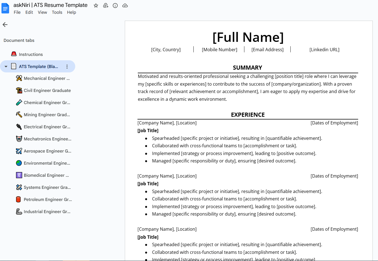
Task: Click the Biomedical Engineer medical icon
Action: (x=19, y=175)
